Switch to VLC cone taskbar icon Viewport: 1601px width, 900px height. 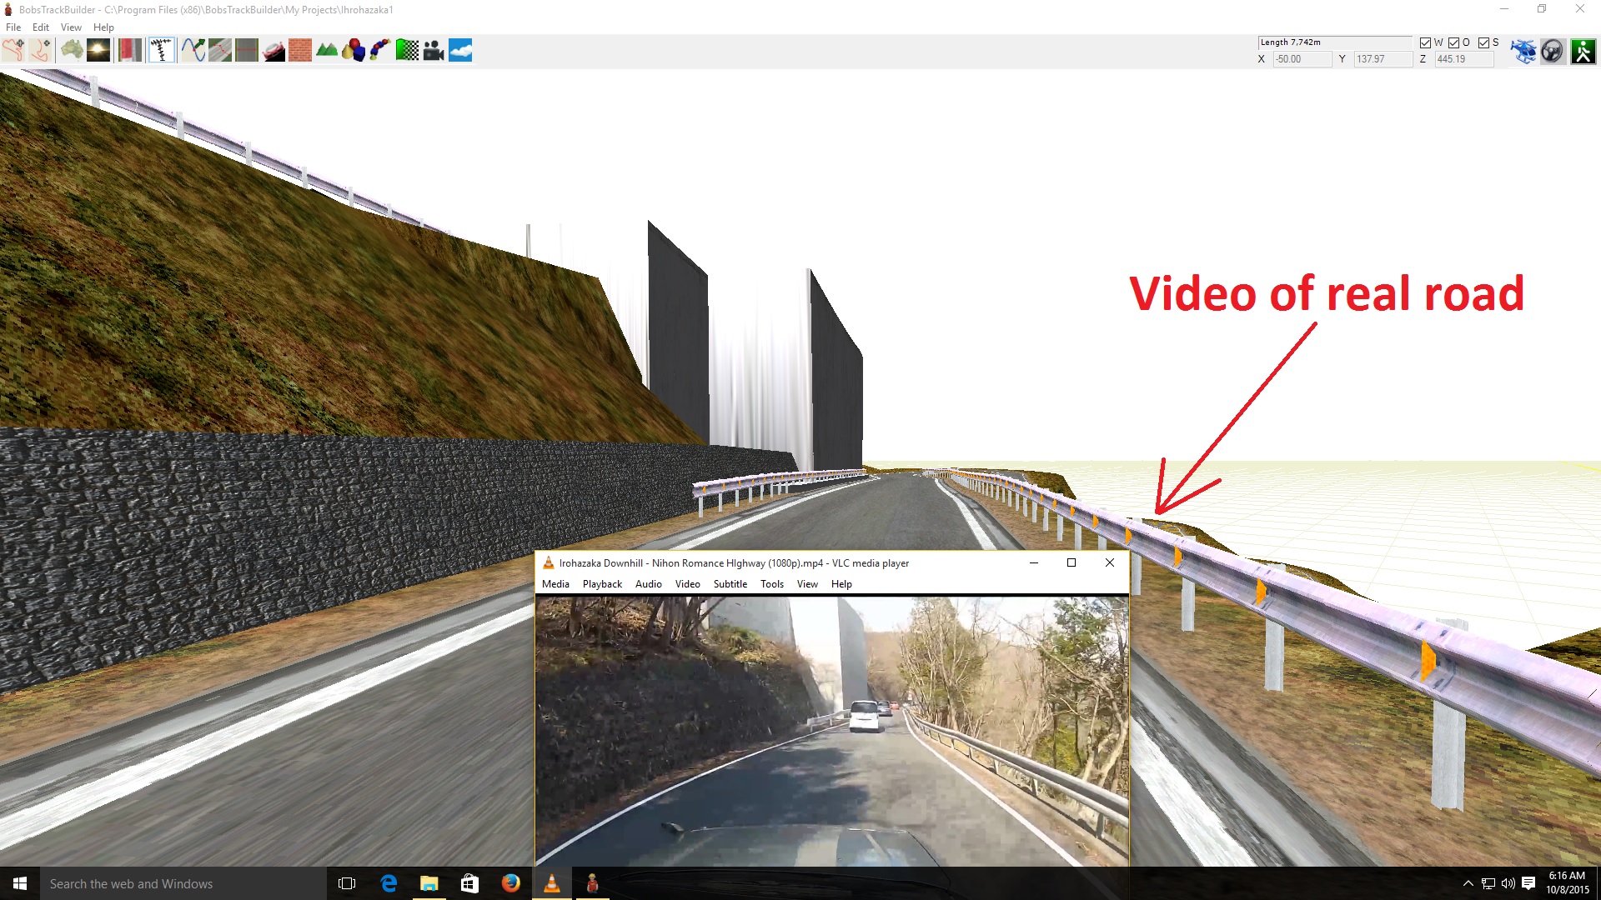tap(552, 883)
